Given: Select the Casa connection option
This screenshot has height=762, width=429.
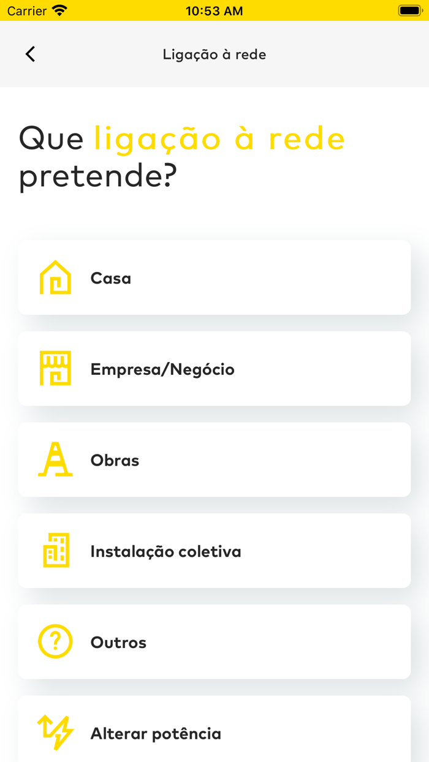Looking at the screenshot, I should tap(214, 277).
